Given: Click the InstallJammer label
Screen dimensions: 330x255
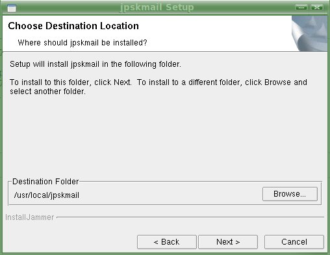Looking at the screenshot, I should [x=29, y=217].
